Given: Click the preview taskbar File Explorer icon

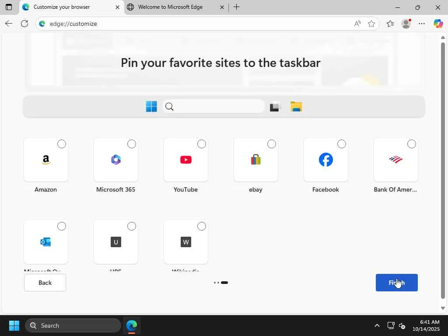Looking at the screenshot, I should (296, 107).
